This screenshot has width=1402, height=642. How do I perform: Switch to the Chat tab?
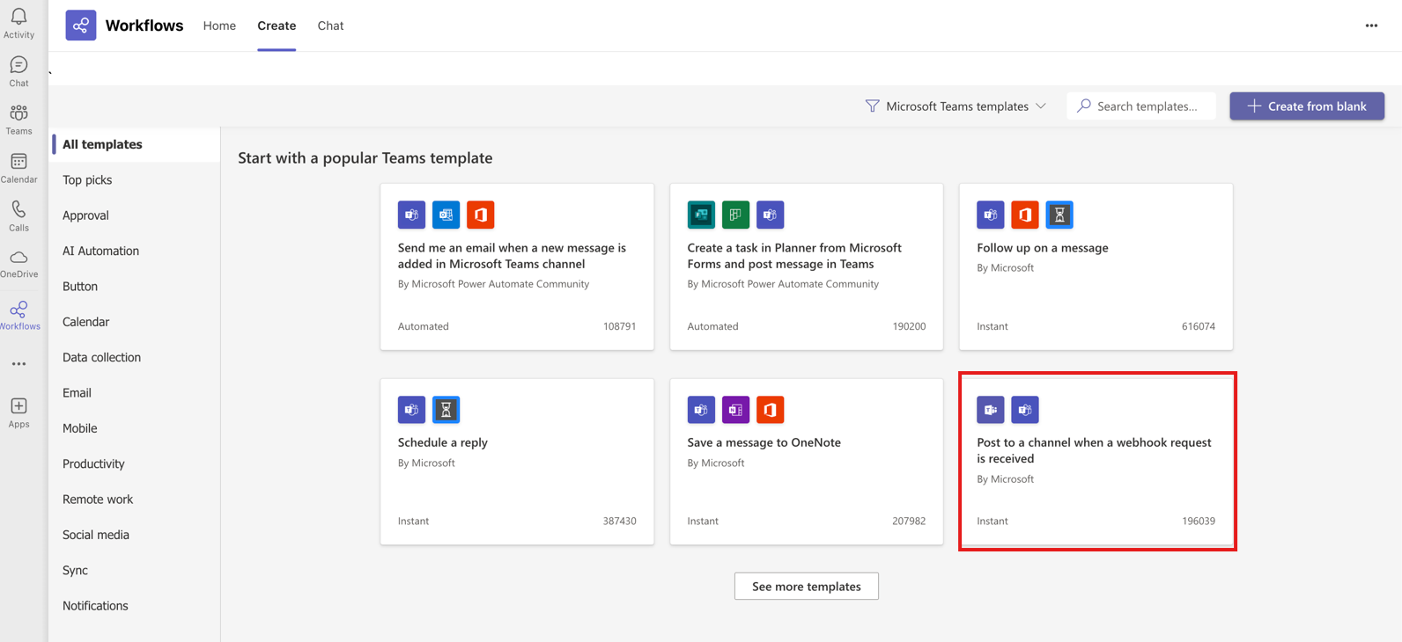point(330,26)
